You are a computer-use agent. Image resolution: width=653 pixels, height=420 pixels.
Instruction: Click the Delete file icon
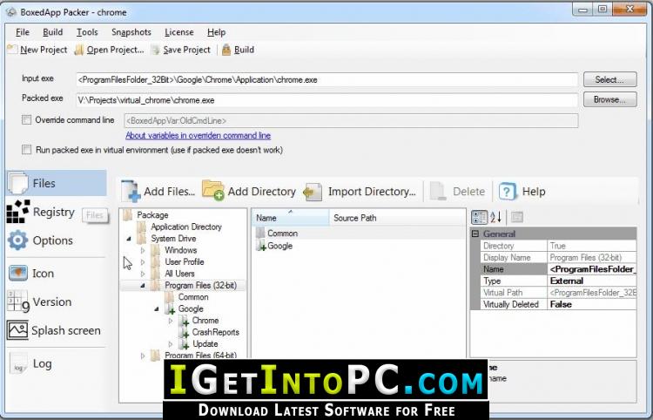(438, 191)
